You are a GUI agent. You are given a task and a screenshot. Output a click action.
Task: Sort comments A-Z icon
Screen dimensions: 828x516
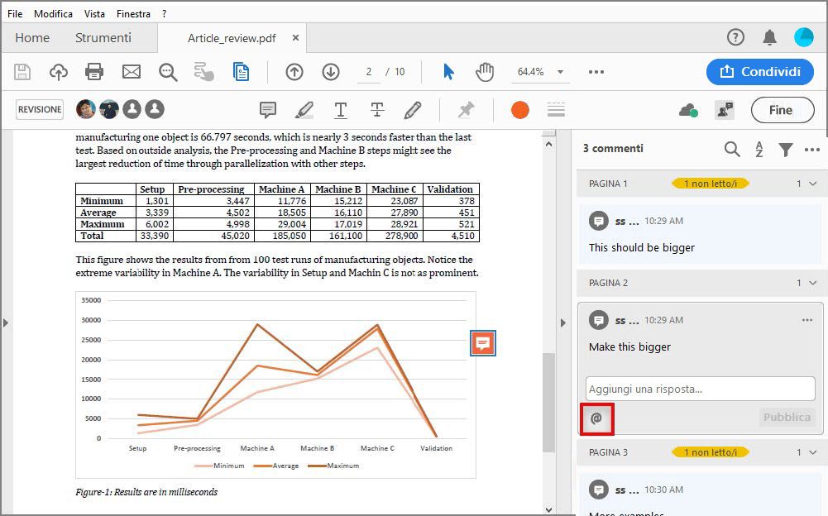pos(759,150)
